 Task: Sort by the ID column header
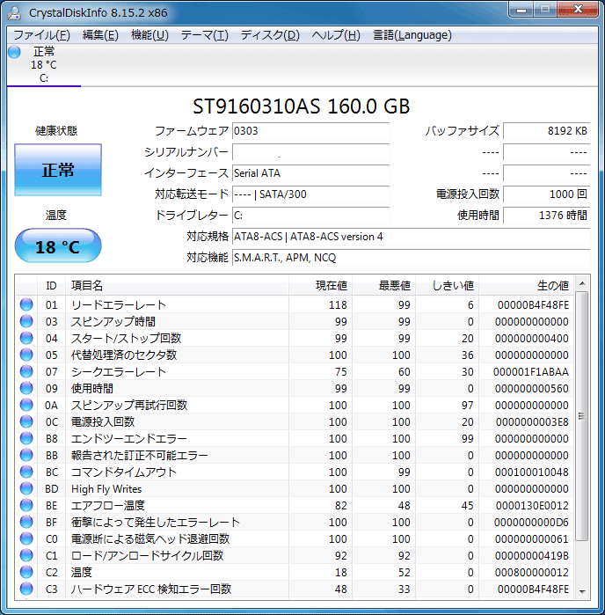point(51,286)
